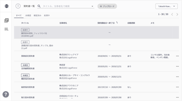Switch to the 確認済み tab
This screenshot has width=182, height=101.
click(37, 15)
